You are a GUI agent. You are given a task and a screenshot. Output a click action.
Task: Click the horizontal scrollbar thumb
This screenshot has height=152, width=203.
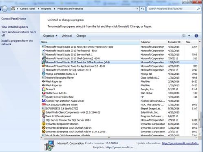(109, 138)
